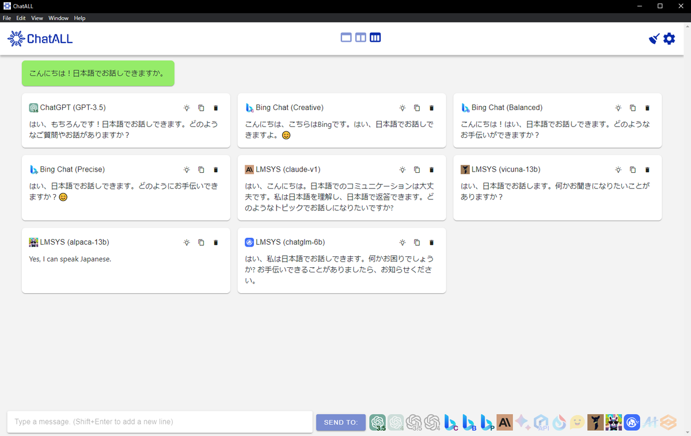The width and height of the screenshot is (691, 436).
Task: Toggle the orange layered bot icon
Action: click(x=668, y=422)
